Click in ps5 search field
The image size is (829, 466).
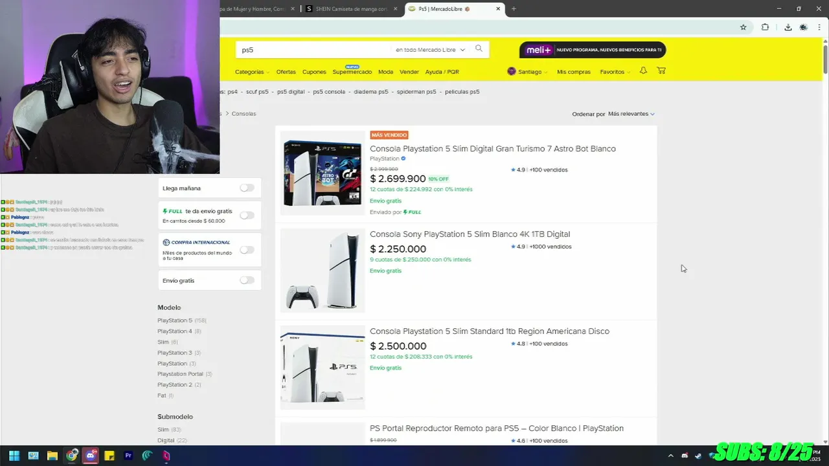click(314, 49)
